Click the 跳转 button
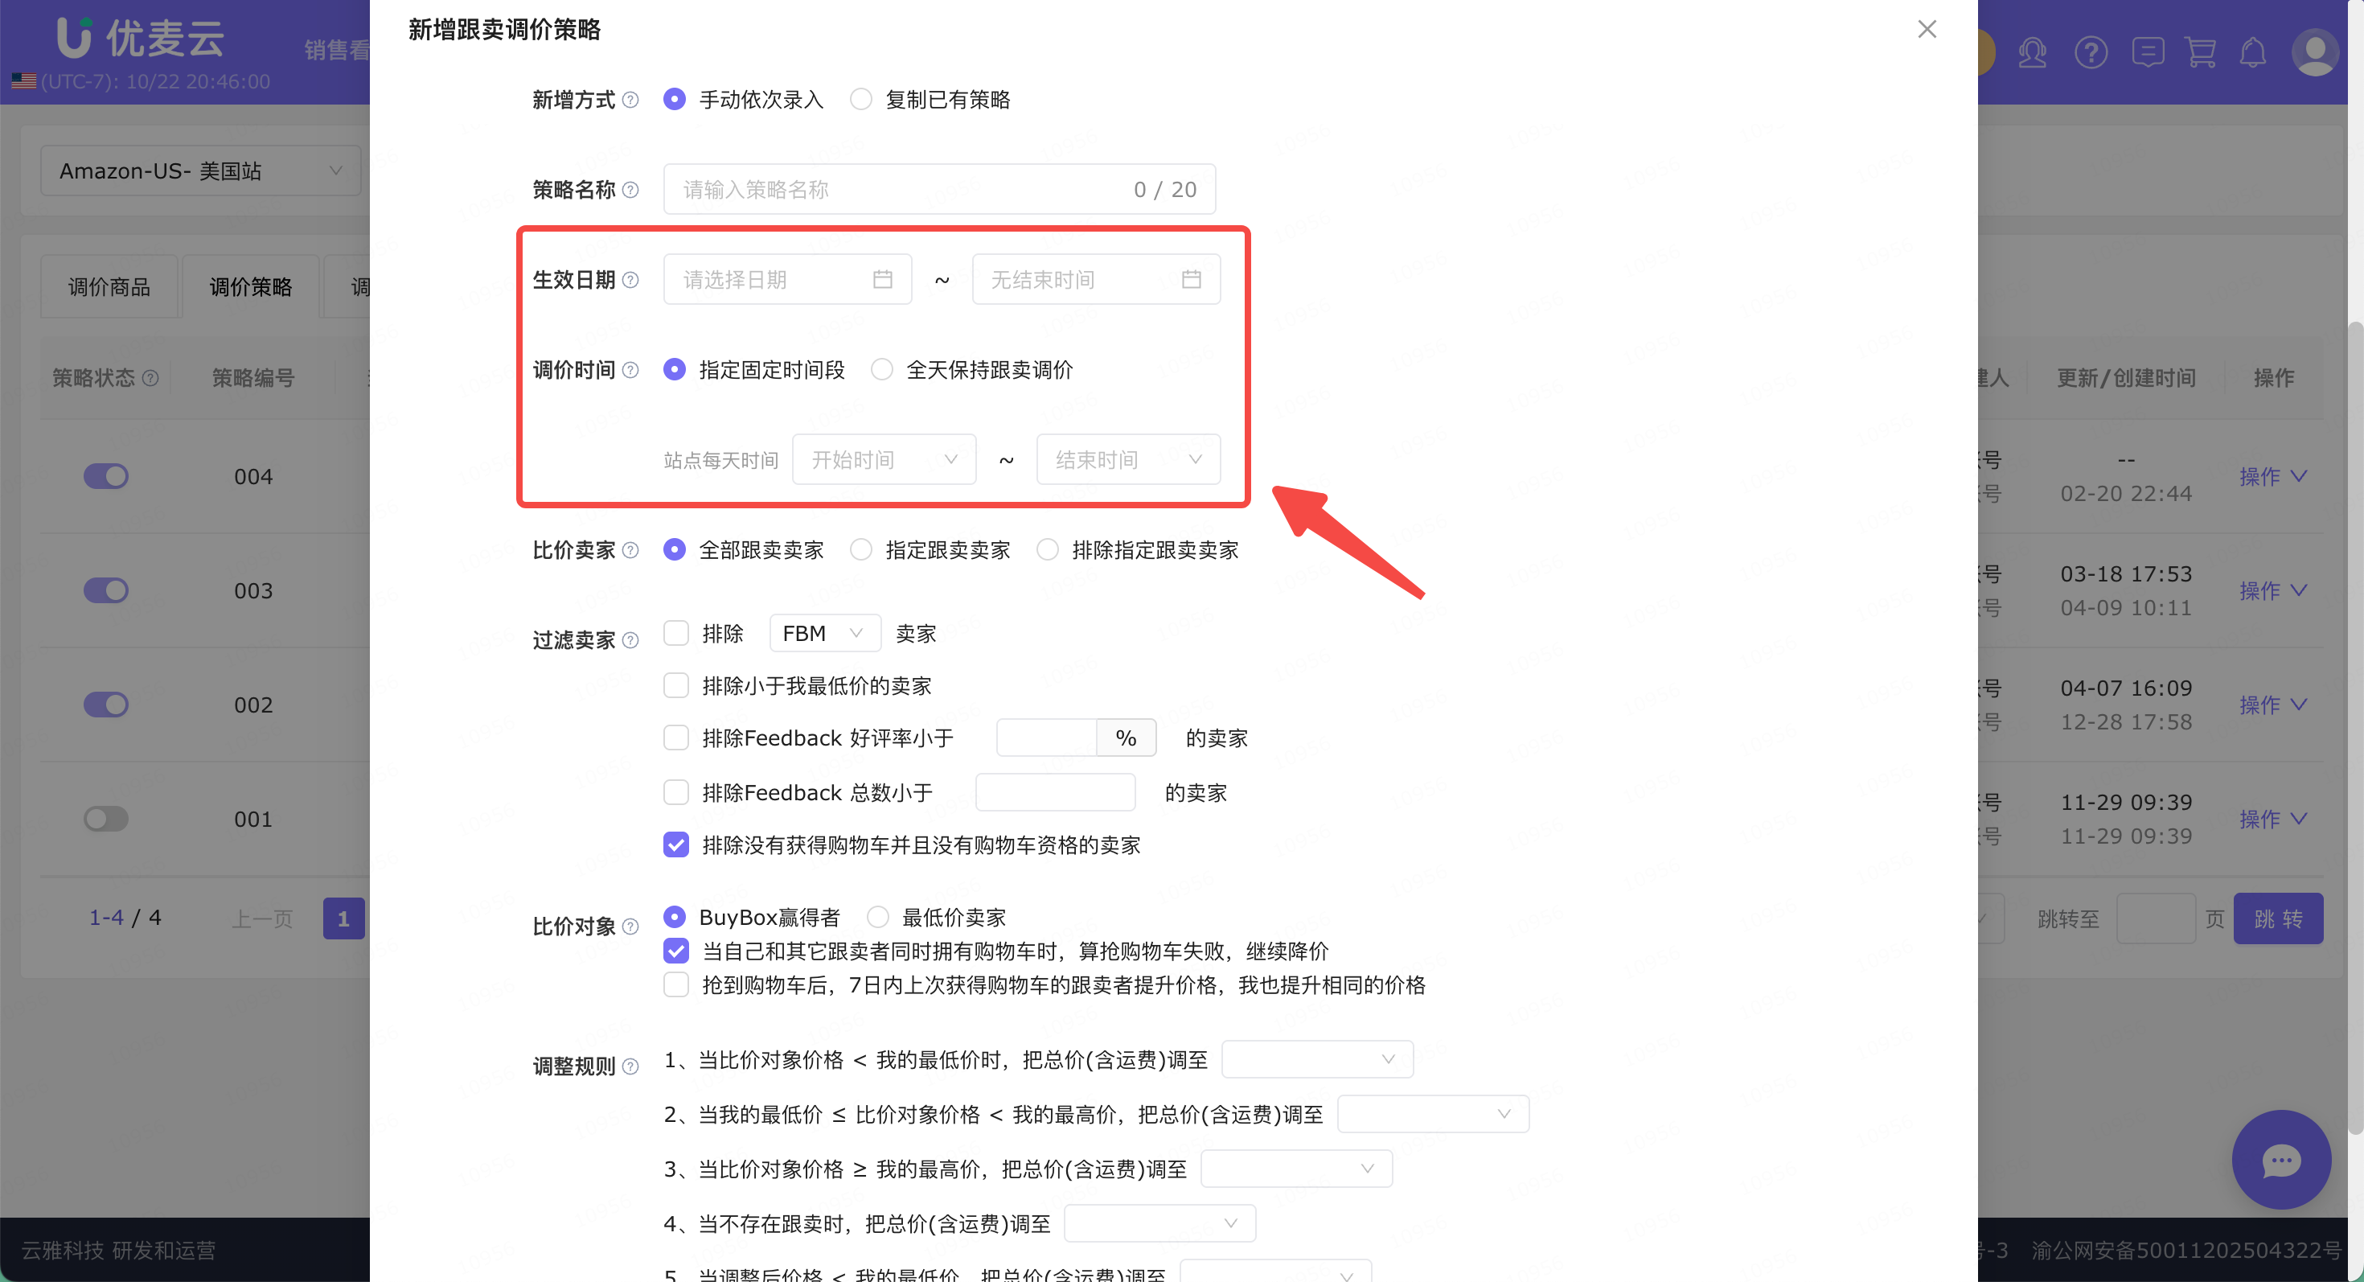 pyautogui.click(x=2278, y=918)
